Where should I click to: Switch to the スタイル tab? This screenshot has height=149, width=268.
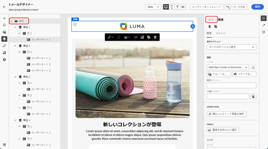tap(220, 33)
